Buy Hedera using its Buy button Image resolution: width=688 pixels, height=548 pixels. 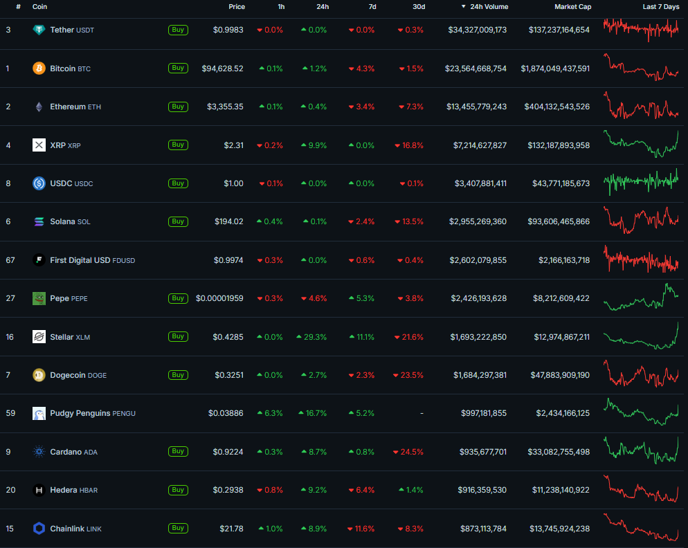178,490
